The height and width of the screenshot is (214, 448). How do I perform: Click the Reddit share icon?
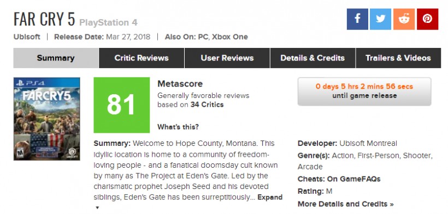coord(404,19)
